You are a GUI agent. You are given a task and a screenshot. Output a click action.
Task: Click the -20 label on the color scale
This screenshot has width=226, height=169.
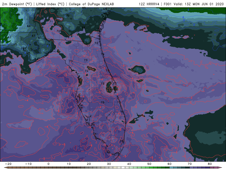(8, 164)
